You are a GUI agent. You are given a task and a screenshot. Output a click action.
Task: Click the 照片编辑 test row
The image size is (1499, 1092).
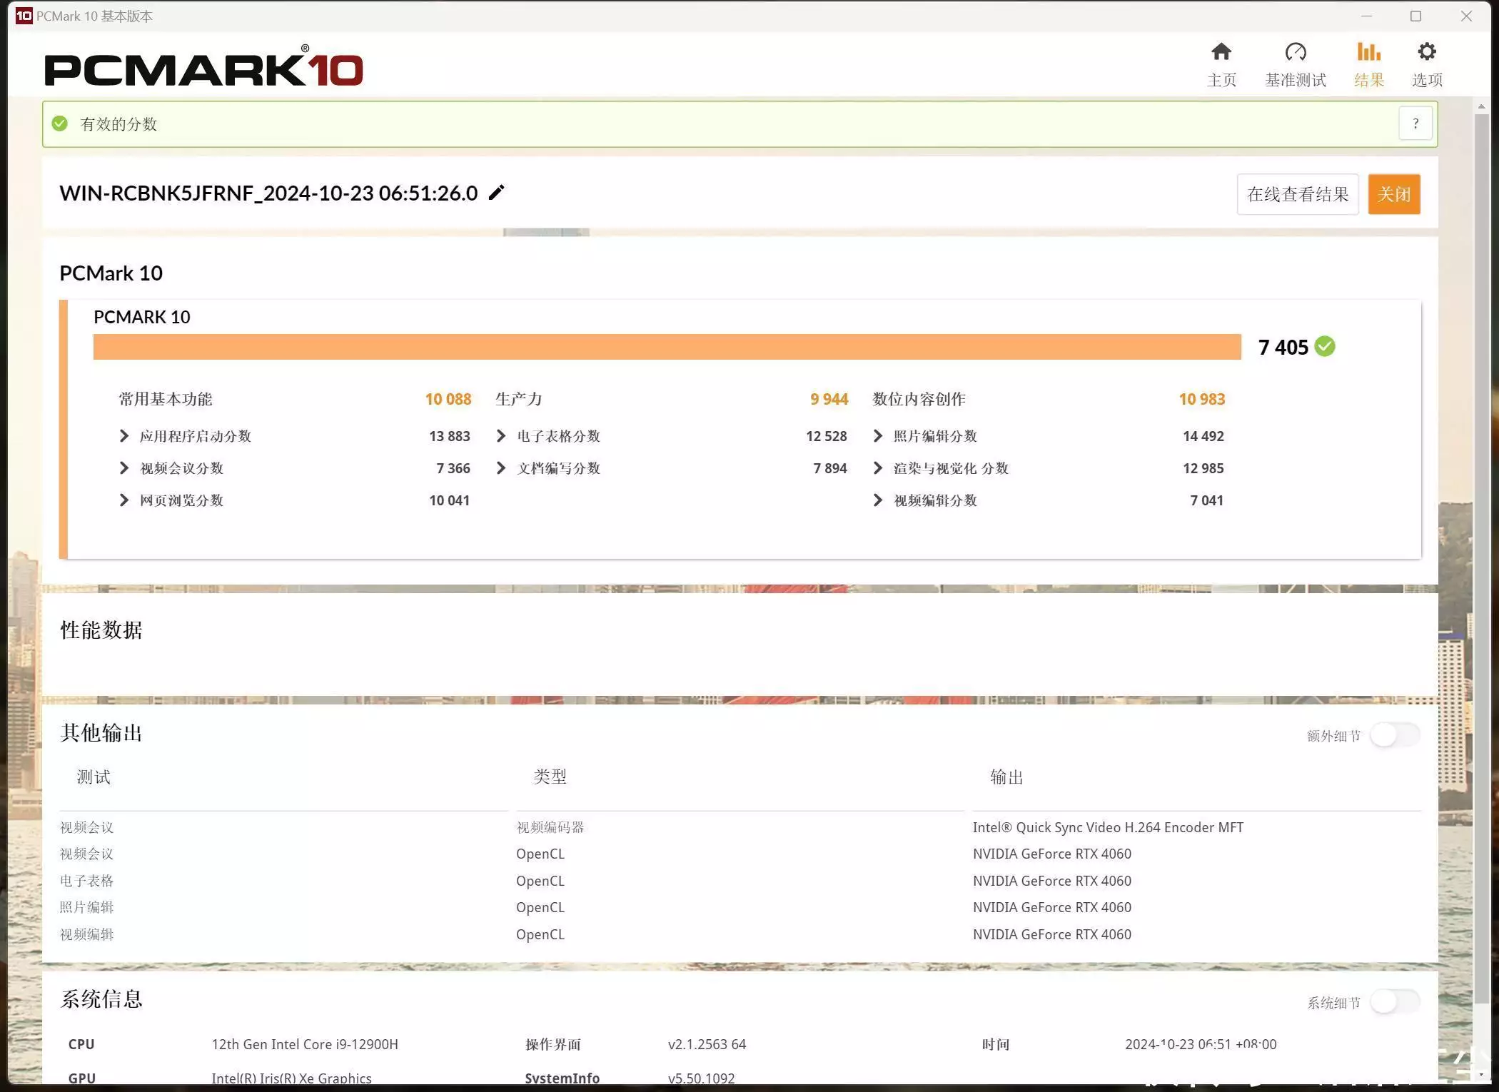click(86, 907)
